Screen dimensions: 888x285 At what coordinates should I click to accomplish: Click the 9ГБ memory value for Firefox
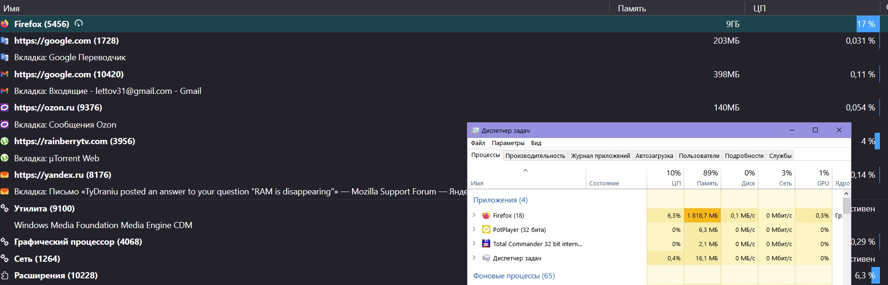coord(733,24)
